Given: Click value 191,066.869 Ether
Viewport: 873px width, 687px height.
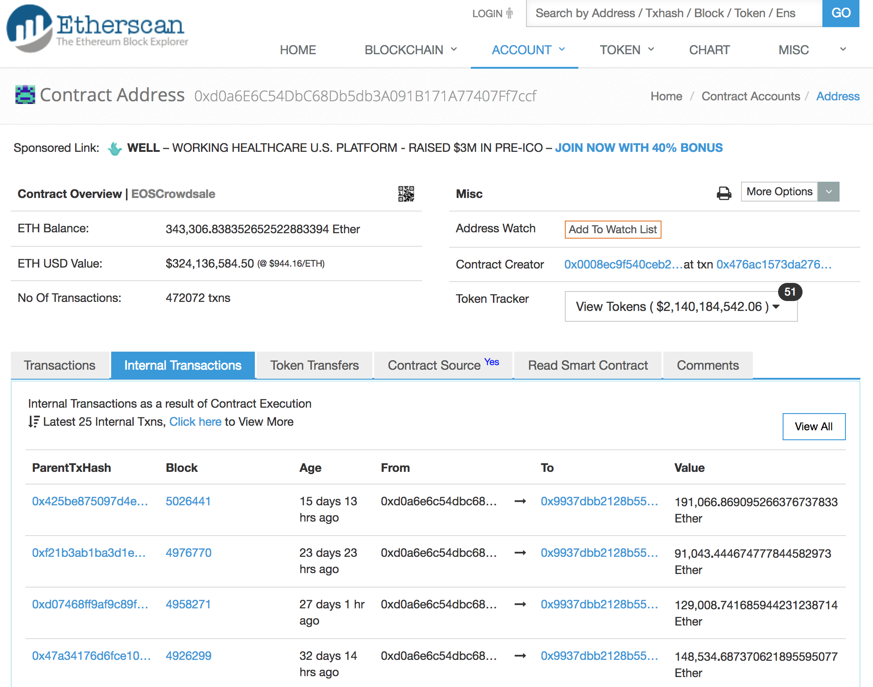Looking at the screenshot, I should pyautogui.click(x=756, y=510).
